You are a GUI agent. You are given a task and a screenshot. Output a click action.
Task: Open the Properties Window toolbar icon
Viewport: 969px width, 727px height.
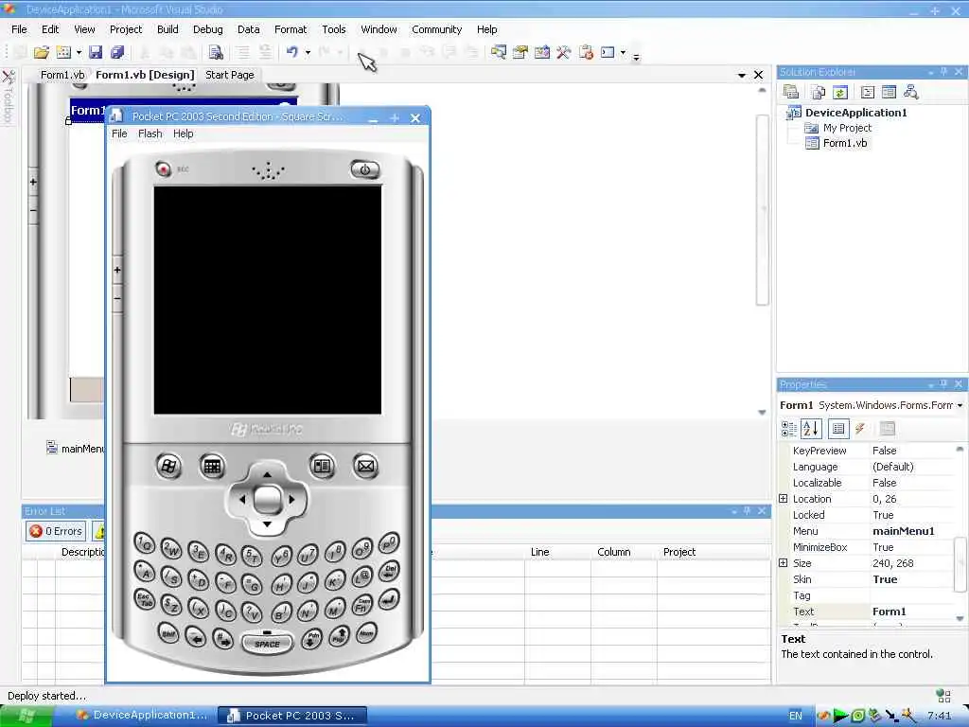[520, 53]
